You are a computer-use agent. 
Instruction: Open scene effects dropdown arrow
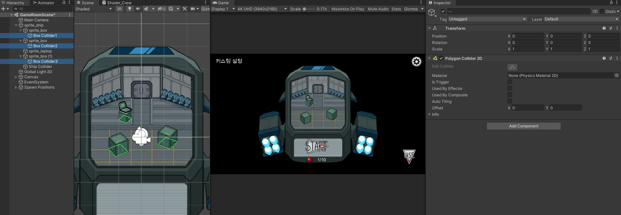(153, 9)
